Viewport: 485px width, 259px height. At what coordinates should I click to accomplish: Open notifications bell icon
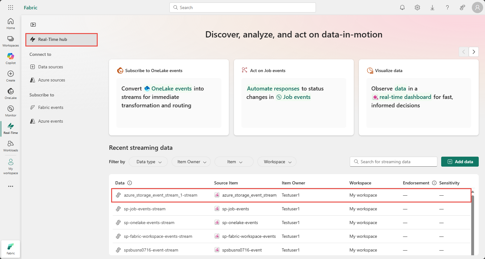[402, 7]
